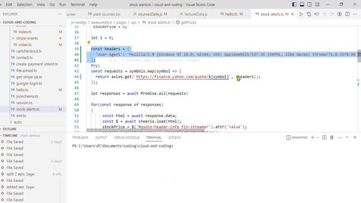The height and width of the screenshot is (203, 361).
Task: Open Explorer More Actions ellipsis
Action: [x=60, y=14]
